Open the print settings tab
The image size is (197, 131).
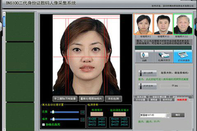click(x=142, y=100)
